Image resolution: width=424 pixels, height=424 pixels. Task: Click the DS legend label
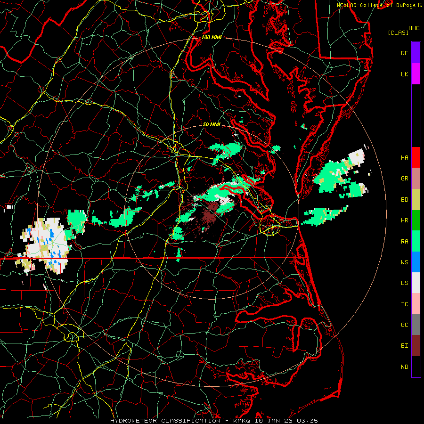[404, 283]
